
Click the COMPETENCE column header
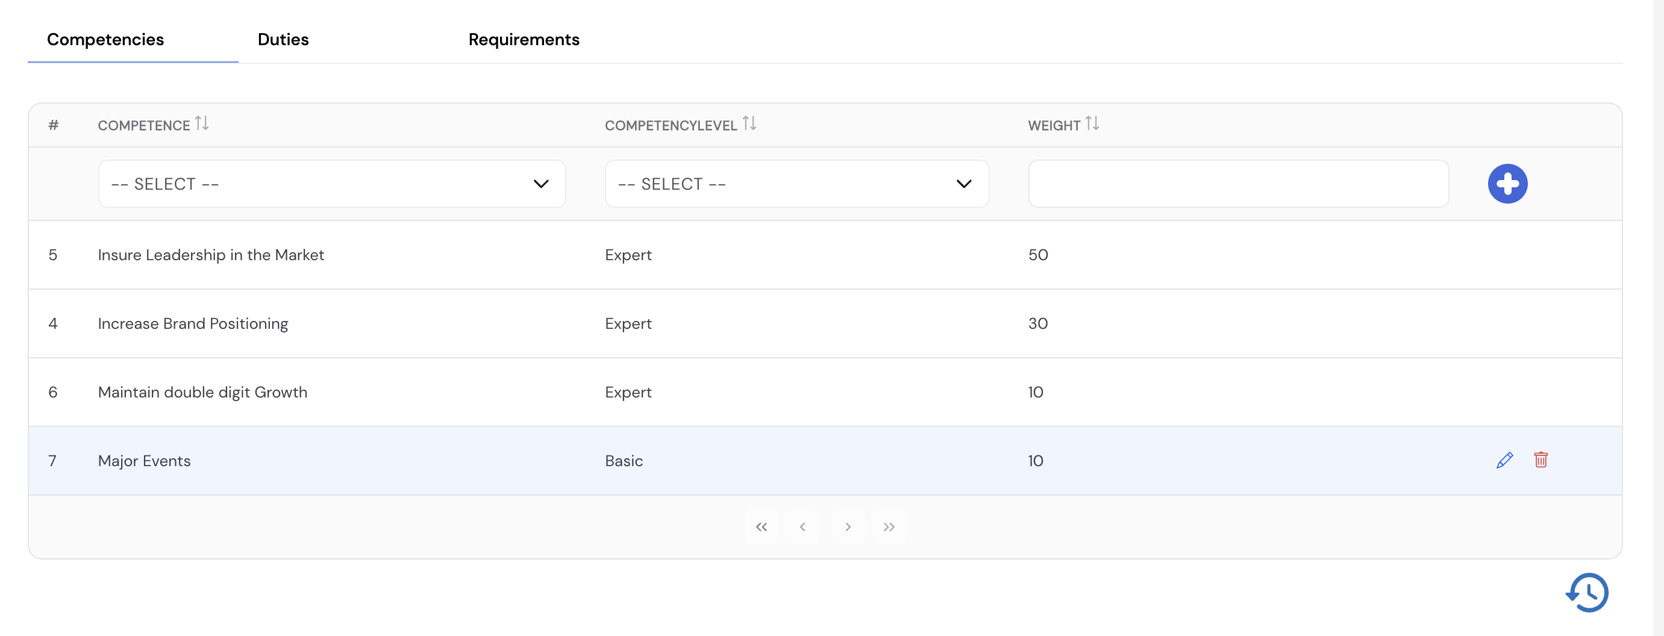pos(143,125)
